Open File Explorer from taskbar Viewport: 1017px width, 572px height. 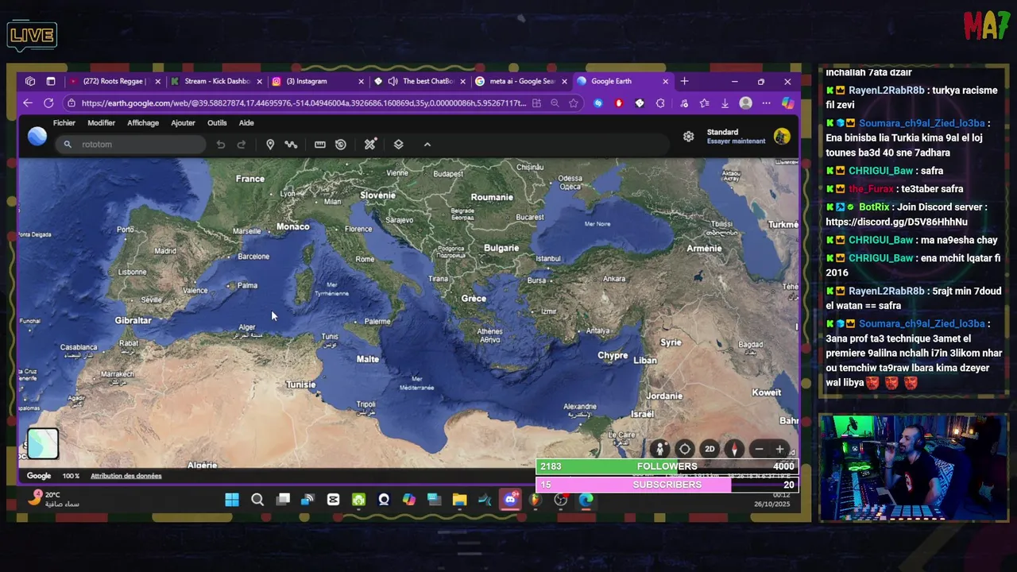tap(459, 500)
